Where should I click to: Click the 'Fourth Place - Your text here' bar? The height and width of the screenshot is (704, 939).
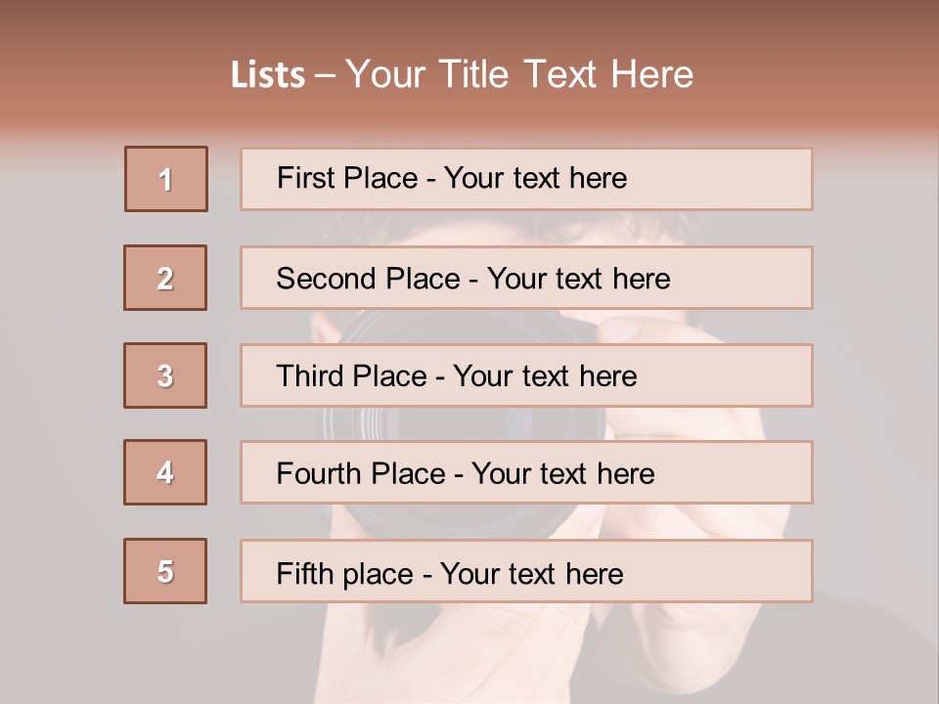[x=526, y=472]
